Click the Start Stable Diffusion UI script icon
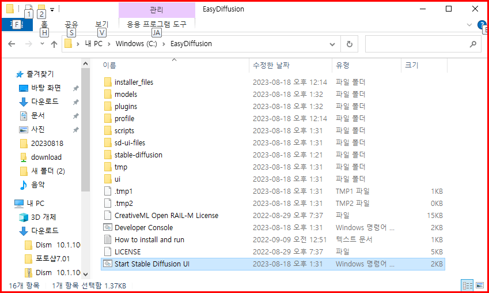The image size is (489, 293). tap(108, 264)
